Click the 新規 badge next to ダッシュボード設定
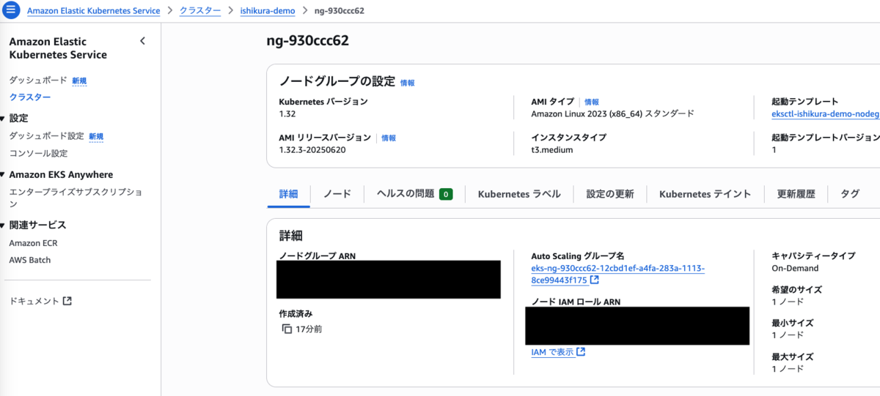The width and height of the screenshot is (880, 396). pos(96,136)
